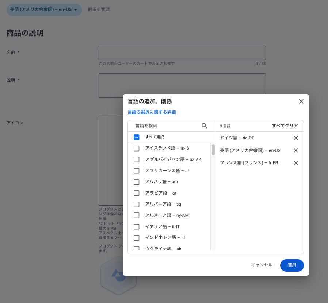The width and height of the screenshot is (328, 303).
Task: Check アルバニア語 – sq
Action: pos(136,204)
